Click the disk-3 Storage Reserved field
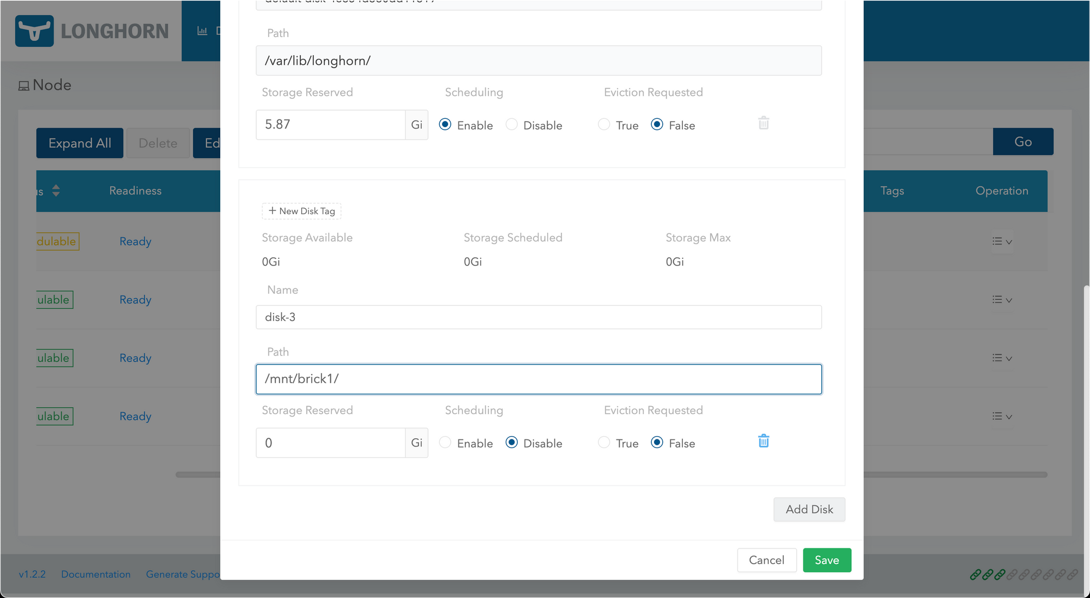The height and width of the screenshot is (598, 1090). 330,443
